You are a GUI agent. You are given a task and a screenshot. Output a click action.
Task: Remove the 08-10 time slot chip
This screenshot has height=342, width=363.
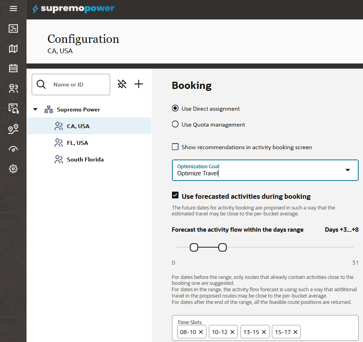201,332
